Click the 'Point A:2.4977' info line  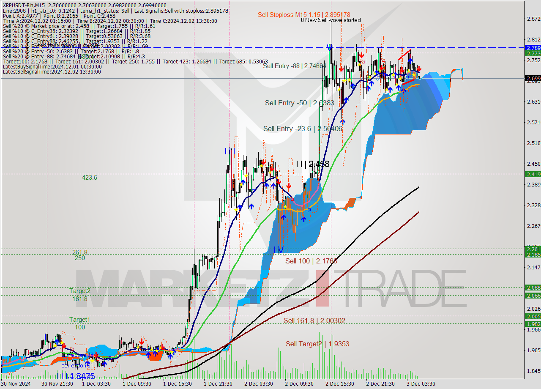pyautogui.click(x=60, y=16)
